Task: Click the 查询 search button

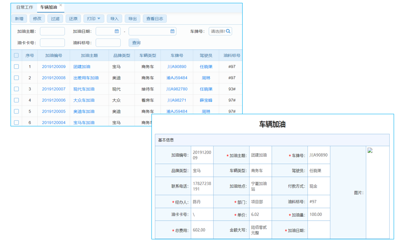Action: click(x=134, y=43)
